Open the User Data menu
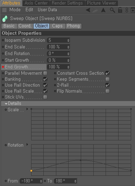The height and width of the screenshot is (186, 135). pos(47,10)
